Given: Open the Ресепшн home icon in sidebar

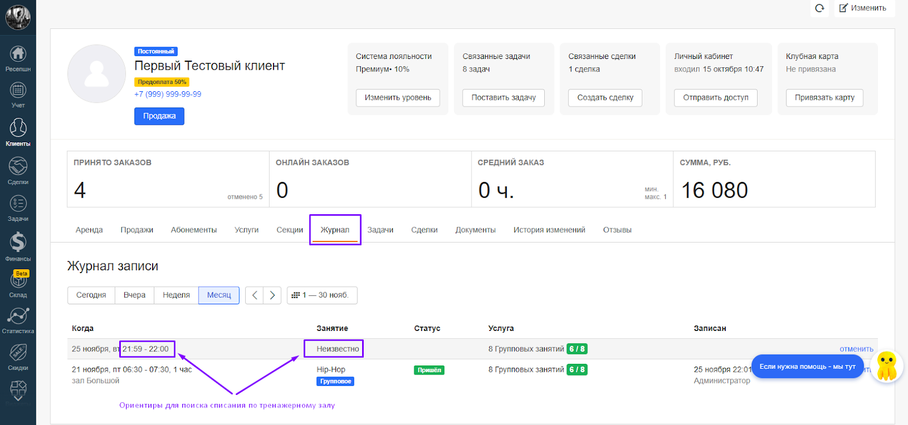Looking at the screenshot, I should tap(18, 55).
